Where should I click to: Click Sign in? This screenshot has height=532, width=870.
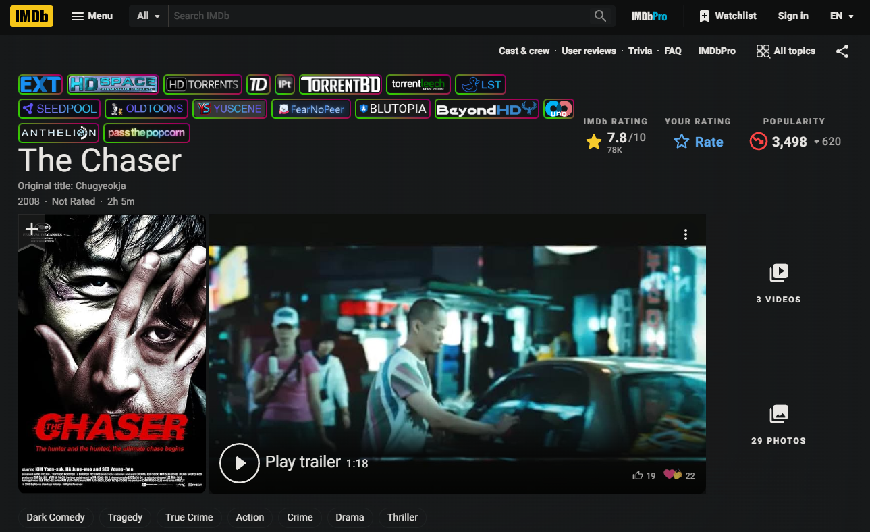[793, 16]
